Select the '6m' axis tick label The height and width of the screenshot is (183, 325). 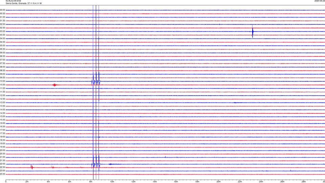(x=70, y=182)
